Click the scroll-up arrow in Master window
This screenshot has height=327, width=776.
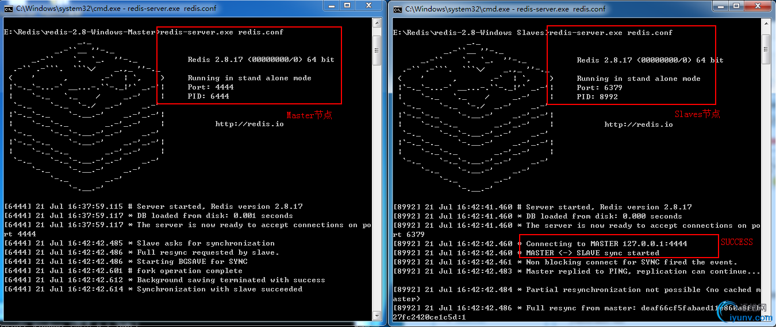(x=377, y=23)
